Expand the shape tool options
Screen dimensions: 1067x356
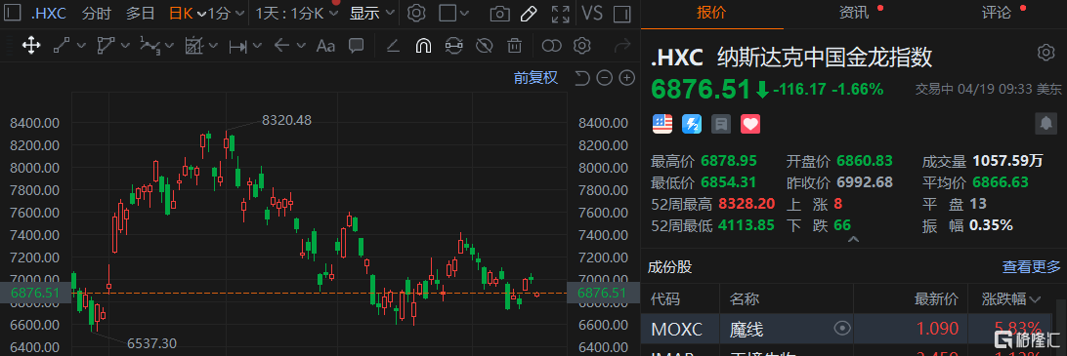[x=125, y=46]
